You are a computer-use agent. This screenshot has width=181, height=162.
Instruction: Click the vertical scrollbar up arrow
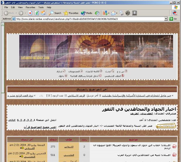[3, 24]
